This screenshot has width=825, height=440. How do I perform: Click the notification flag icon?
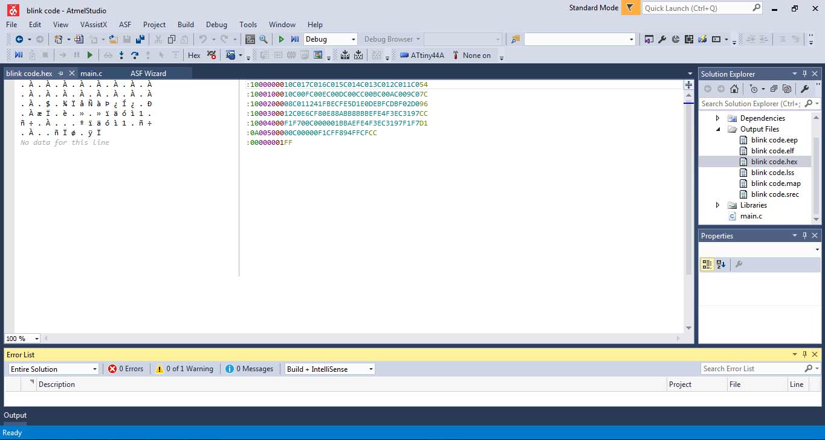click(630, 8)
